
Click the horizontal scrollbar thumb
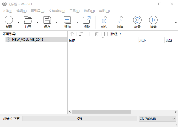pos(101,112)
